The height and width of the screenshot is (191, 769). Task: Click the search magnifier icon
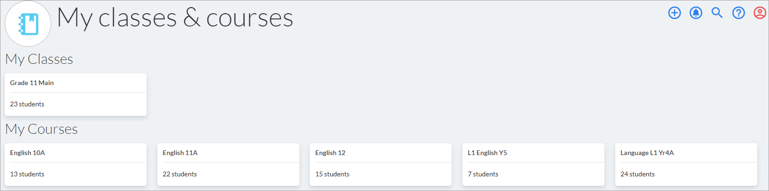pyautogui.click(x=717, y=13)
